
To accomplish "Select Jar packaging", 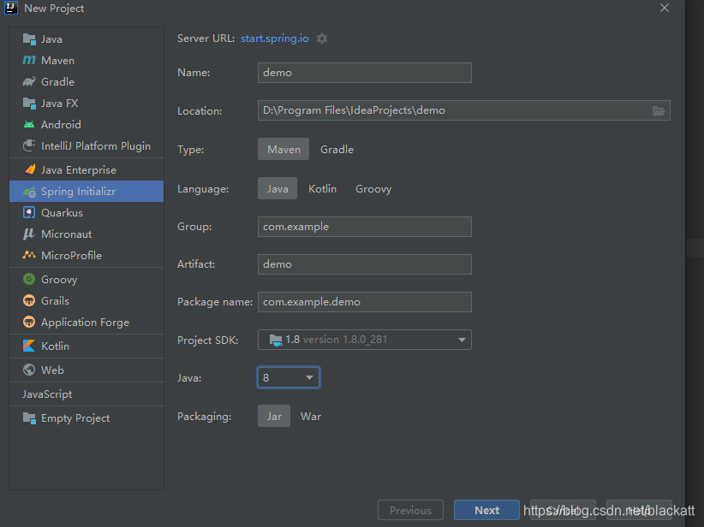I will [x=274, y=417].
